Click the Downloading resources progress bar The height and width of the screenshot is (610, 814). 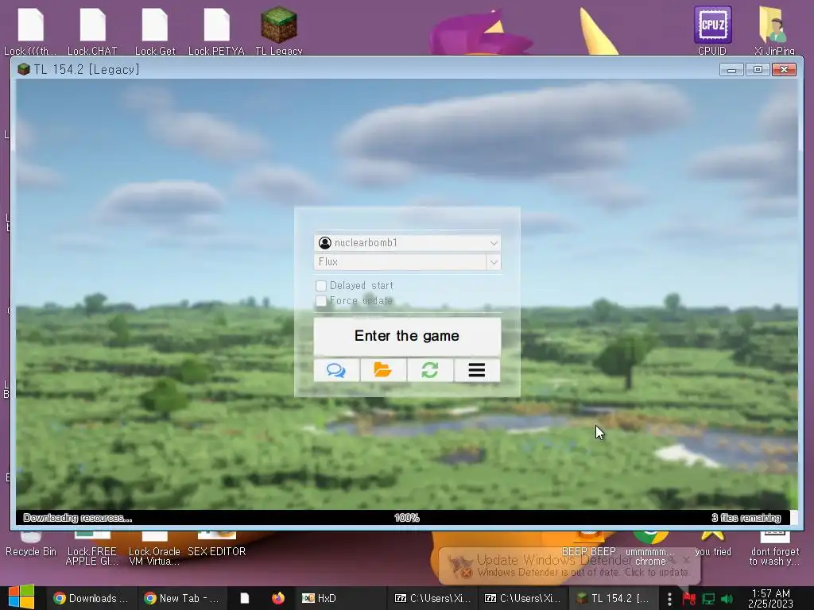pyautogui.click(x=403, y=518)
